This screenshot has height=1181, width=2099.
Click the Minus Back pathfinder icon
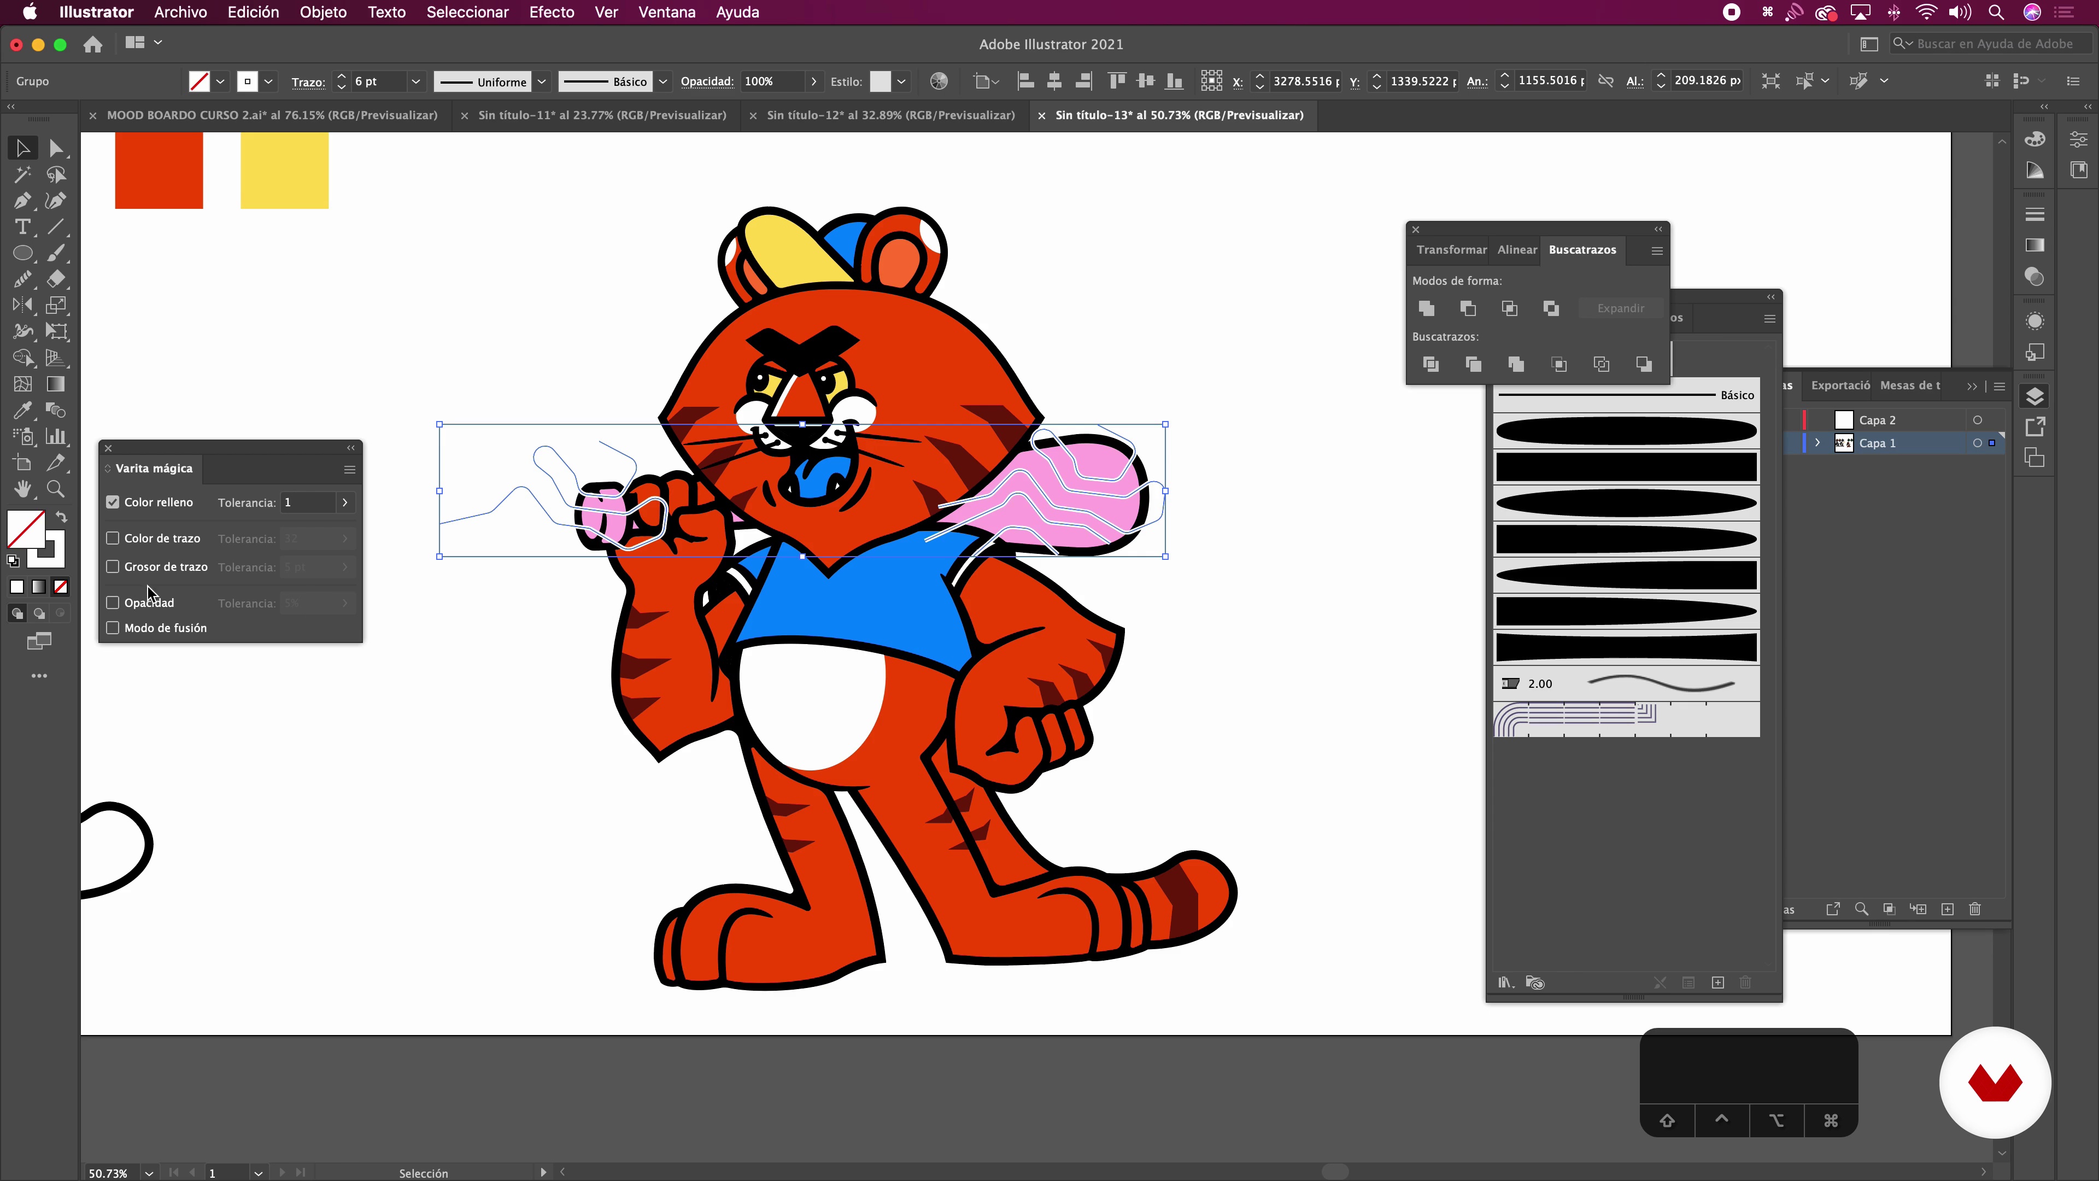tap(1644, 364)
